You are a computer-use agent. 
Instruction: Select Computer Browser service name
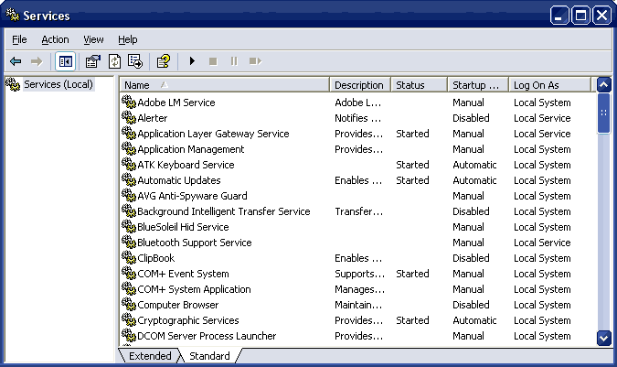click(178, 305)
